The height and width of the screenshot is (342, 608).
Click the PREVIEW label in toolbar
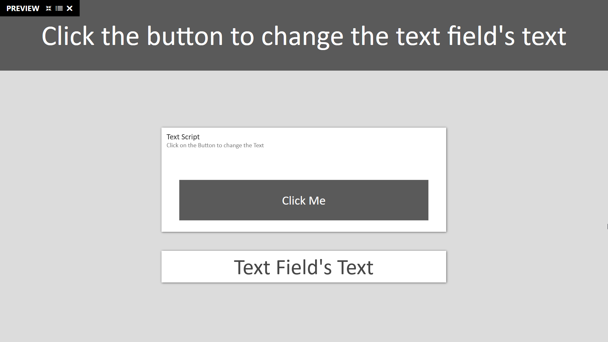23,9
